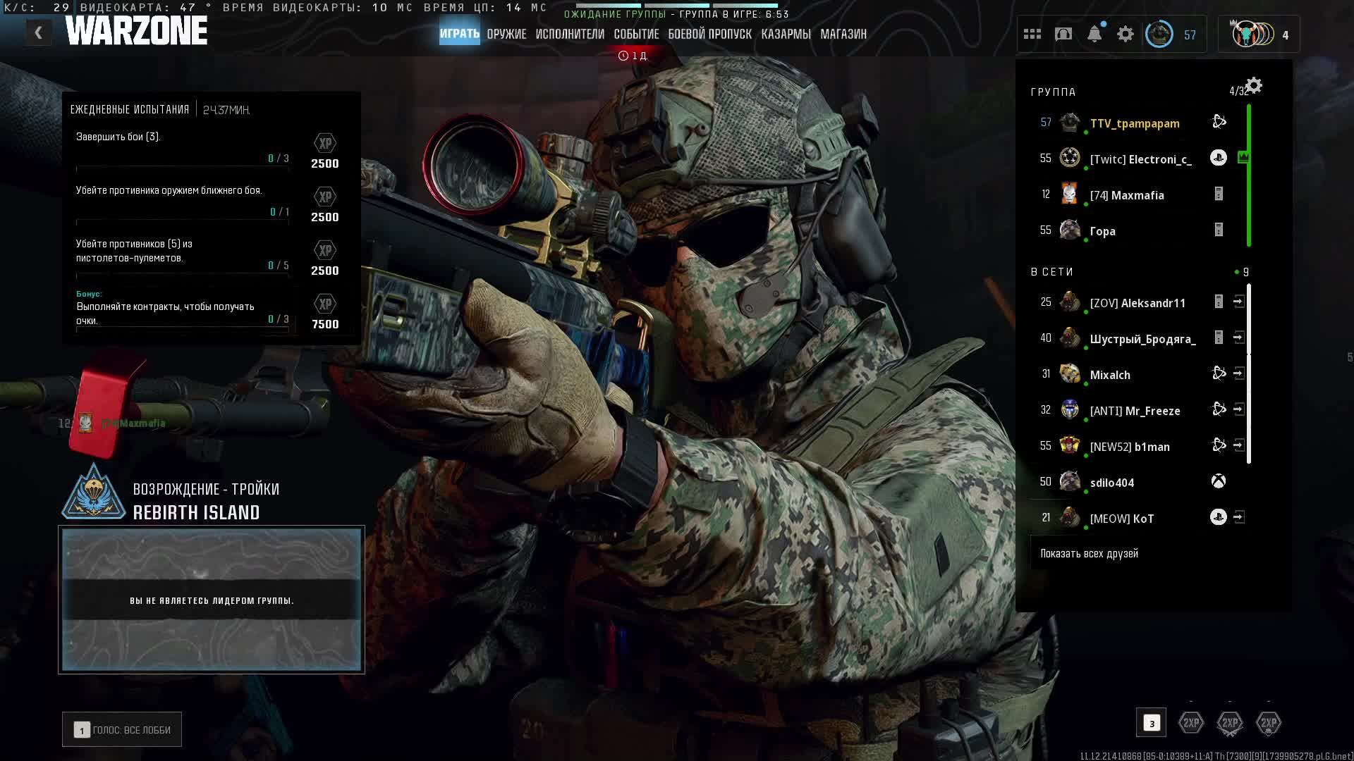The width and height of the screenshot is (1354, 761).
Task: Click the first 2XP token icon
Action: pyautogui.click(x=1191, y=723)
